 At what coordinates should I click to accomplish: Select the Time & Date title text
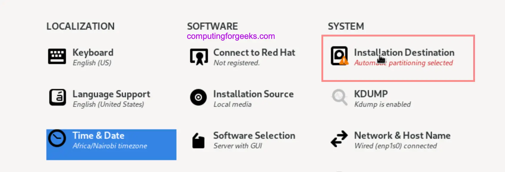98,136
